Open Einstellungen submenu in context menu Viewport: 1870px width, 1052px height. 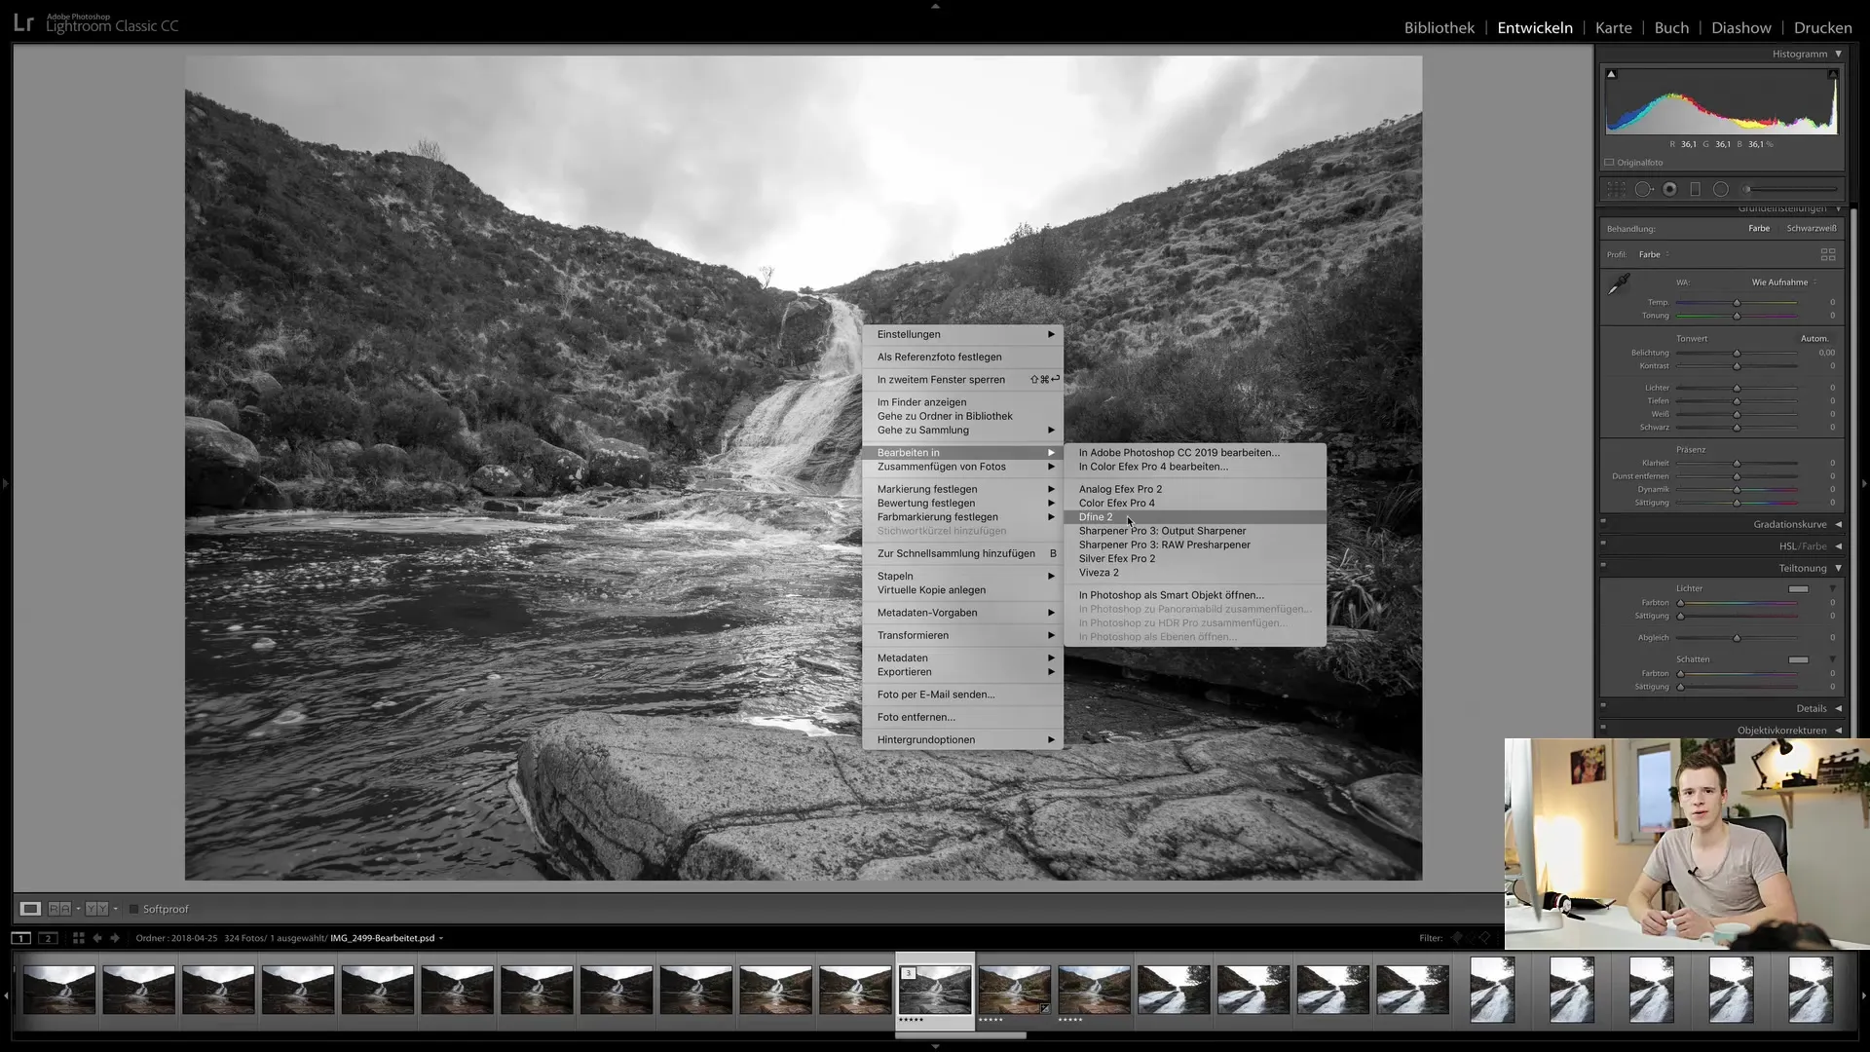pyautogui.click(x=962, y=334)
